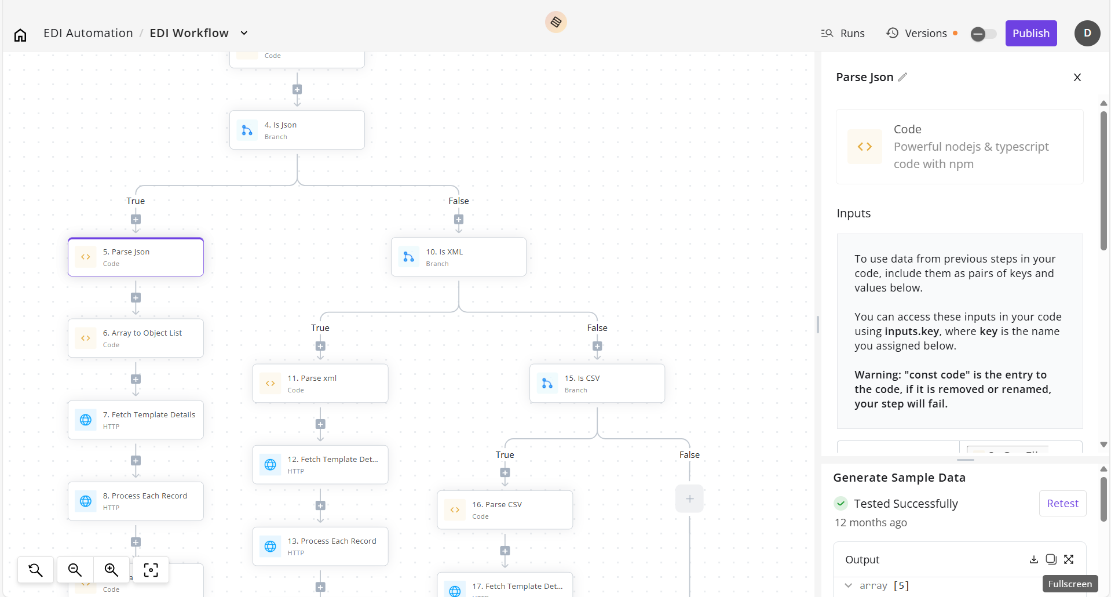
Task: Open the 6. Array to Object List step
Action: [x=136, y=338]
